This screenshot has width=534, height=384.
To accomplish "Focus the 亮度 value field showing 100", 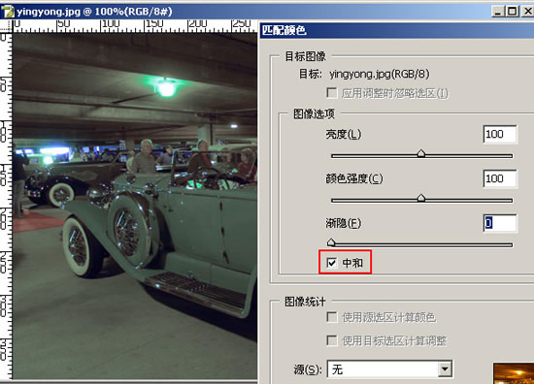I will tap(500, 135).
